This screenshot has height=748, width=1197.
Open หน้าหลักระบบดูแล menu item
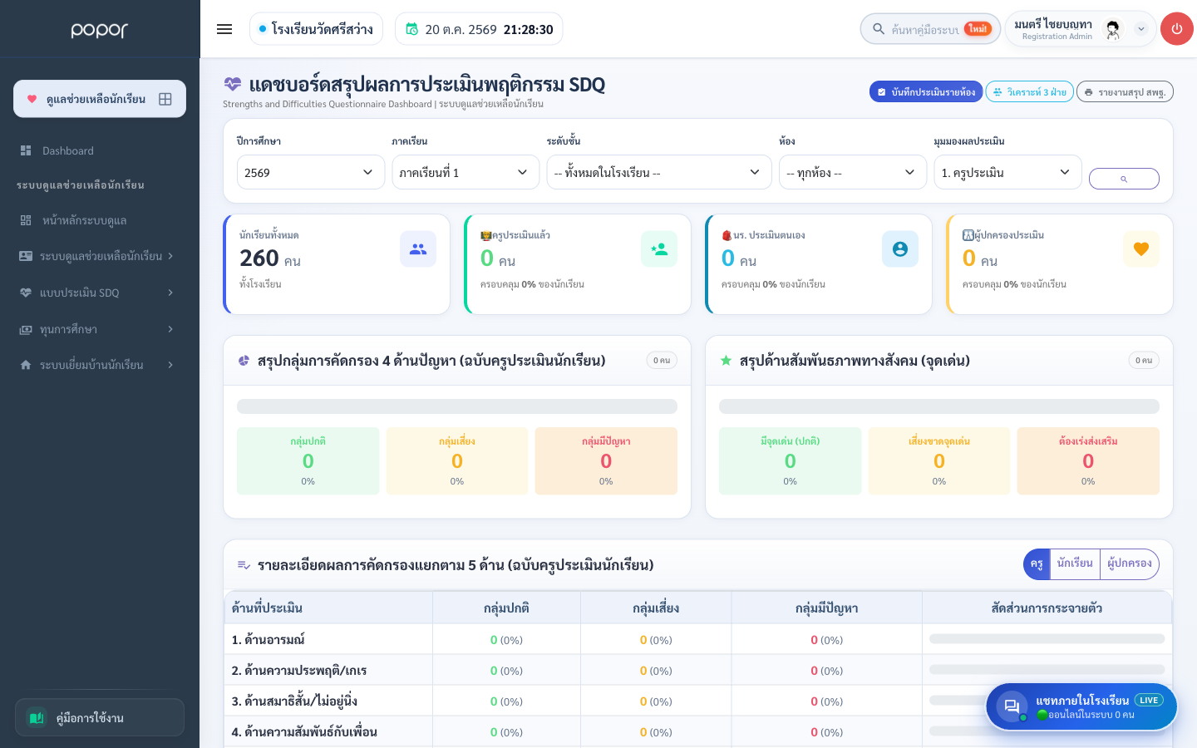100,220
